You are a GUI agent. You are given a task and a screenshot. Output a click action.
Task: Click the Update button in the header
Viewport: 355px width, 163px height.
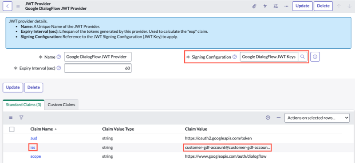(303, 6)
